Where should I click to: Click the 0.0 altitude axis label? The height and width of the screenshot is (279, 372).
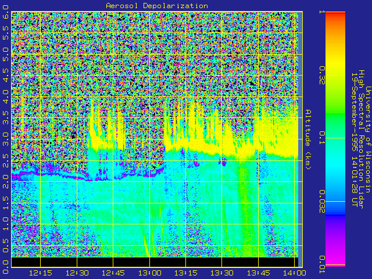(x=5, y=267)
